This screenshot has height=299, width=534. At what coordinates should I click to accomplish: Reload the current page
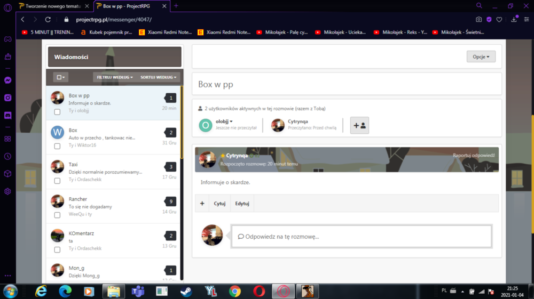coord(48,19)
